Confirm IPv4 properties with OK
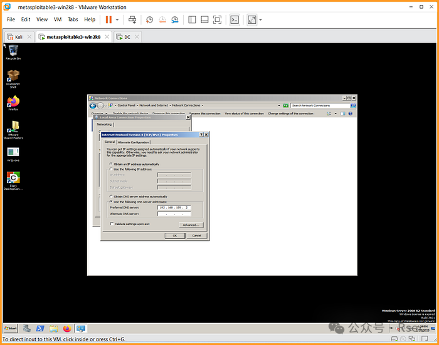 click(175, 235)
